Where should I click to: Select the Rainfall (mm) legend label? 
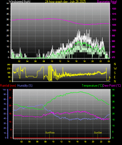[8, 86]
